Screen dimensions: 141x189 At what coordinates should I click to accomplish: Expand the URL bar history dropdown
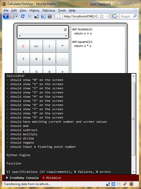107,16
